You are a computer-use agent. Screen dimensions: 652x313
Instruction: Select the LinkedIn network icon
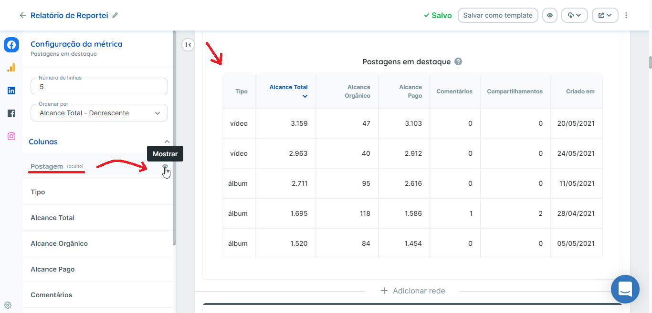tap(11, 90)
